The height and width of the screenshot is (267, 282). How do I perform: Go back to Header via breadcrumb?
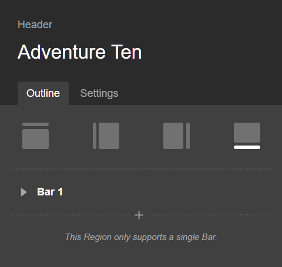pos(35,25)
